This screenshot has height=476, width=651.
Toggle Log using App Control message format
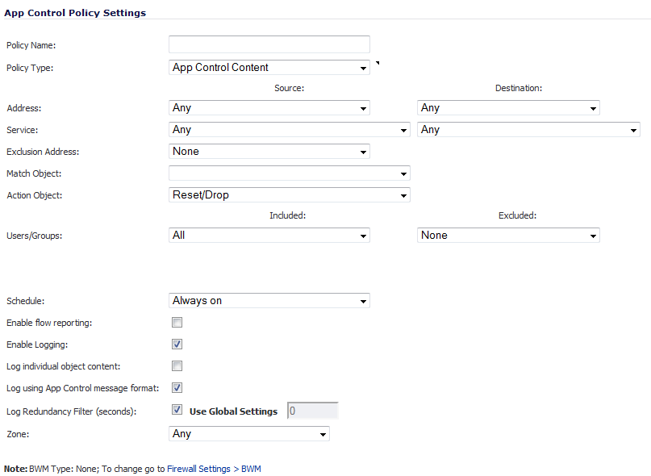pyautogui.click(x=177, y=387)
